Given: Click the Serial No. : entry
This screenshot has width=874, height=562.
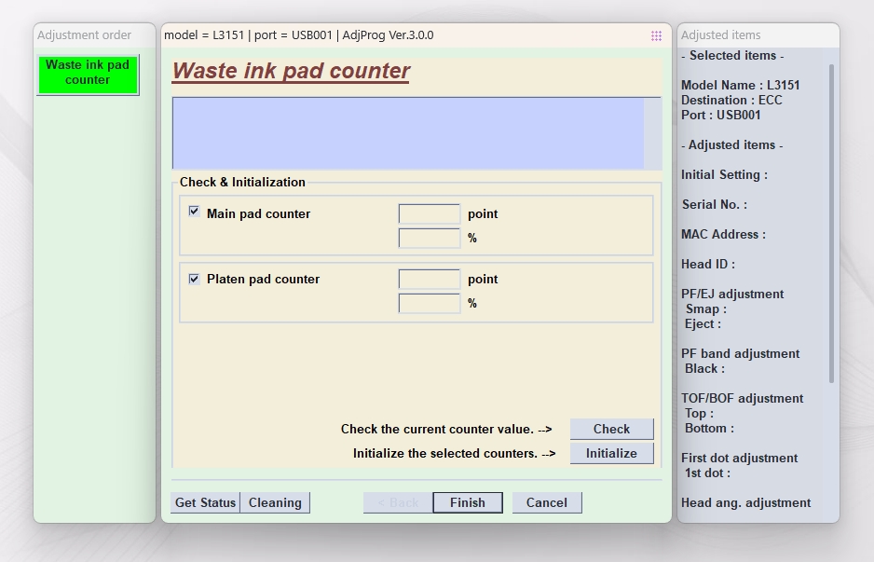Looking at the screenshot, I should click(715, 205).
